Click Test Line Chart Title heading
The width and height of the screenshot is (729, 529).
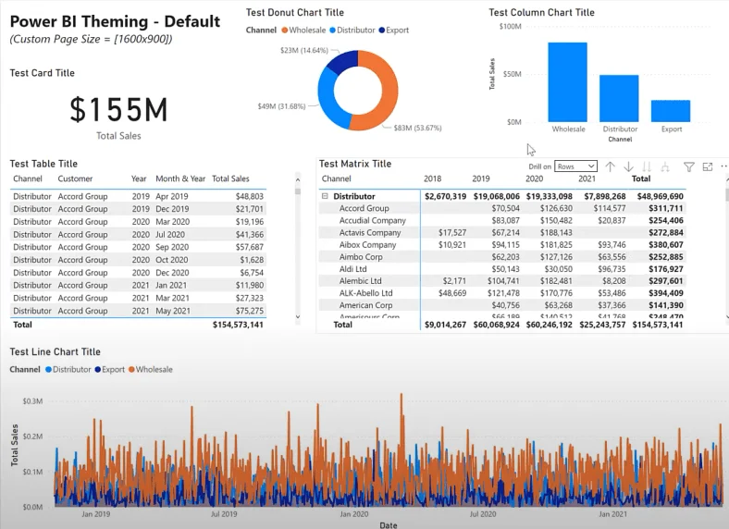point(56,351)
